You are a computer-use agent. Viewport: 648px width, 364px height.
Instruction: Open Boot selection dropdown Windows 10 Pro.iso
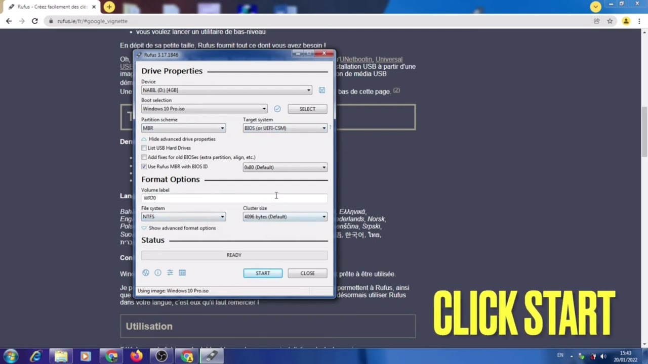[204, 109]
